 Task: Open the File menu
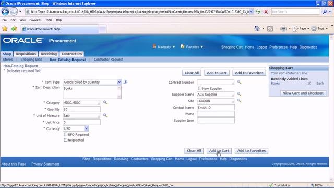coord(5,20)
